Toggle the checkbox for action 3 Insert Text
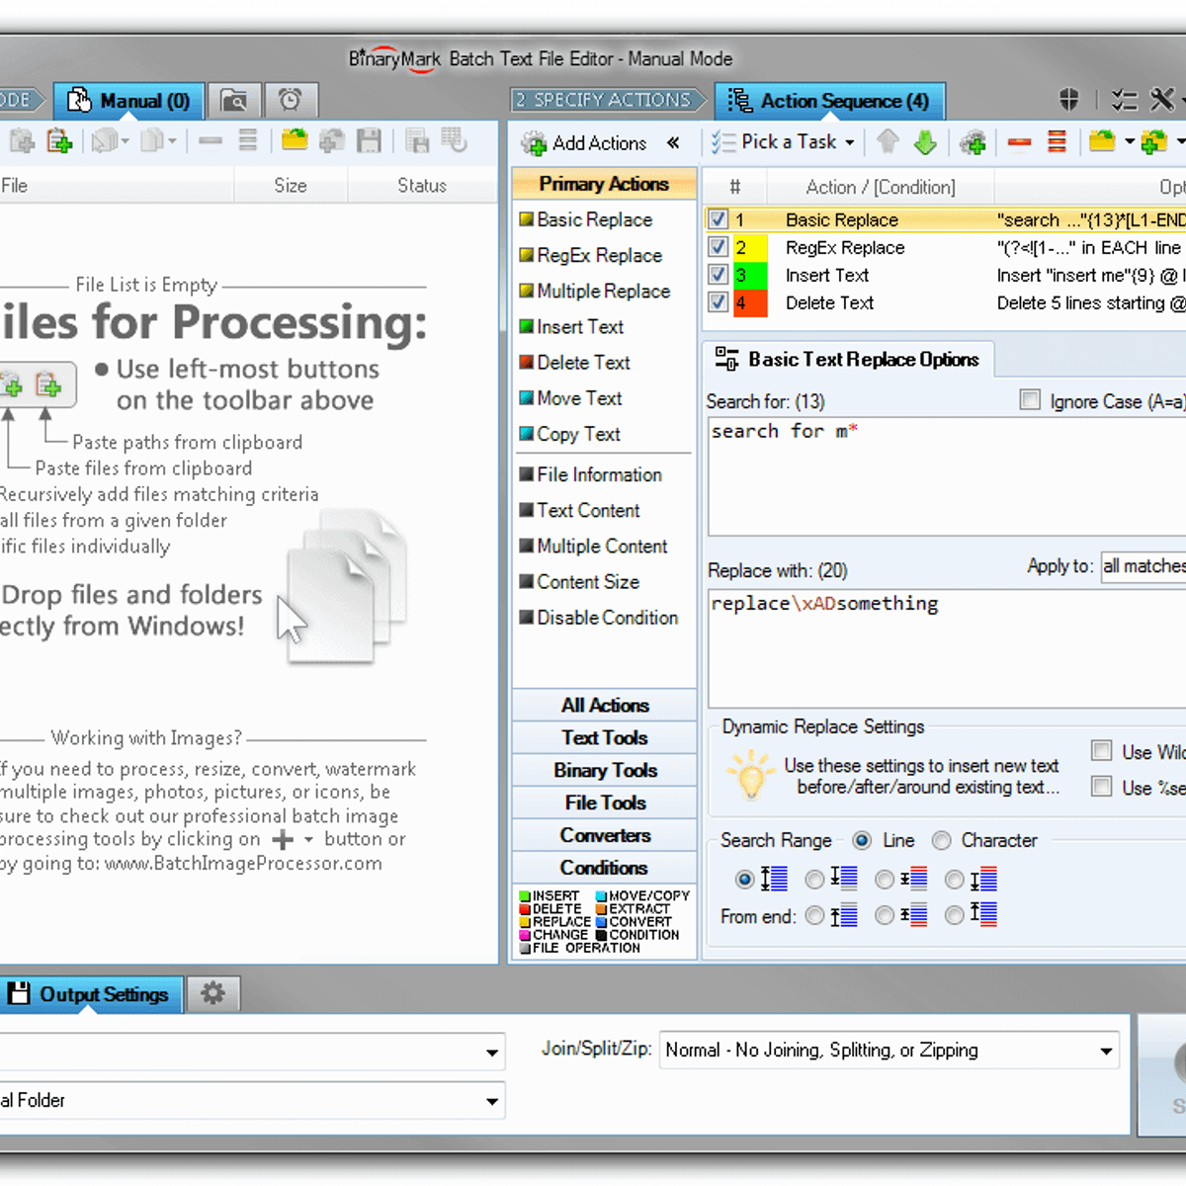Image resolution: width=1186 pixels, height=1186 pixels. pos(719,275)
